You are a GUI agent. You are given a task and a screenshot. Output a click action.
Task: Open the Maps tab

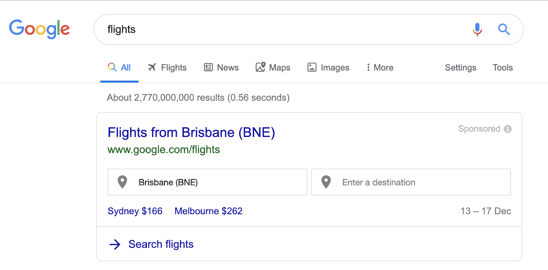point(273,67)
